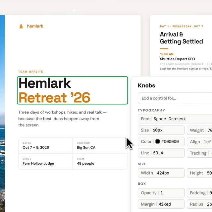Click the Opacity field
Image resolution: width=212 pixels, height=212 pixels.
pos(161,193)
